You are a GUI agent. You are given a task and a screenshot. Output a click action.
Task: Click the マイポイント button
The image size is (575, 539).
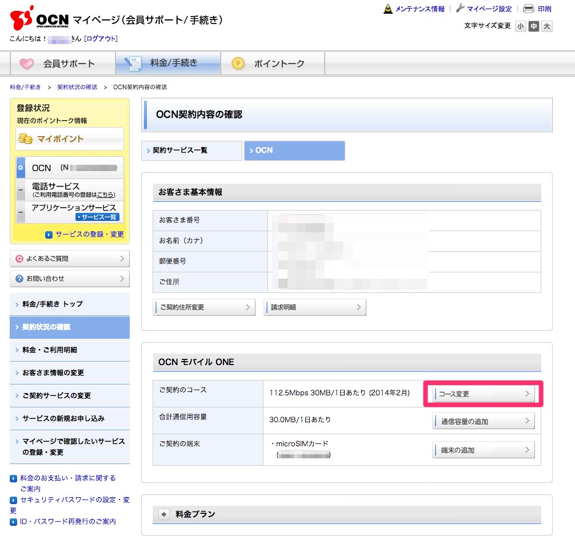70,139
